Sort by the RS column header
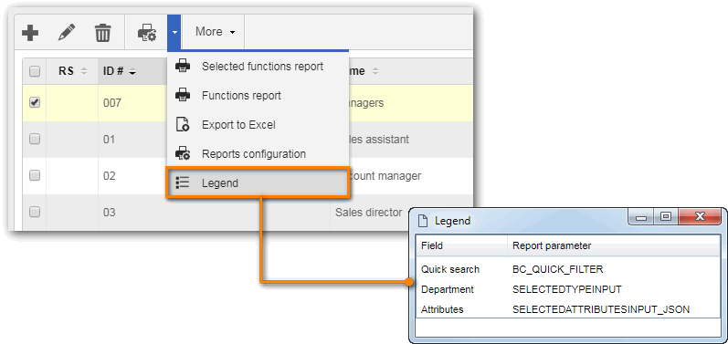This screenshot has width=728, height=344. (x=72, y=71)
